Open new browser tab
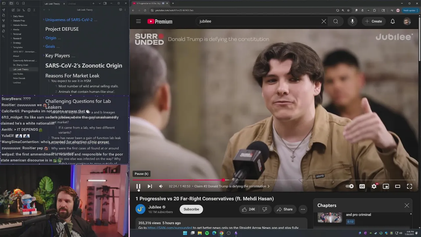Image resolution: width=421 pixels, height=237 pixels. (x=173, y=3)
